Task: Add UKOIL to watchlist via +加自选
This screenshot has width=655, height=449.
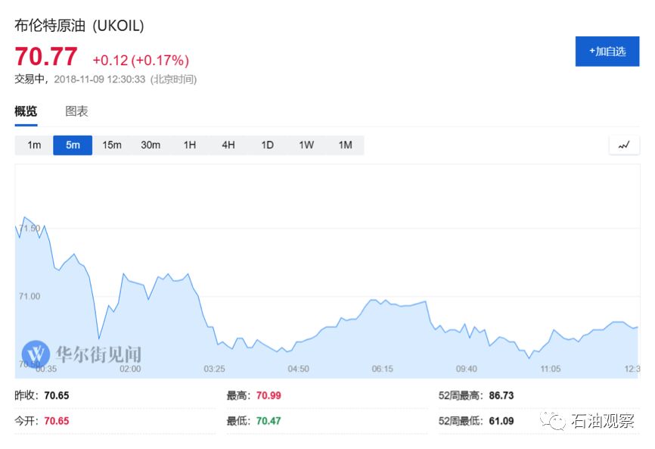Action: pos(607,51)
